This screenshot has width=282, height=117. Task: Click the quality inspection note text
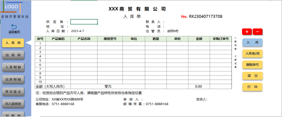(x=89, y=93)
